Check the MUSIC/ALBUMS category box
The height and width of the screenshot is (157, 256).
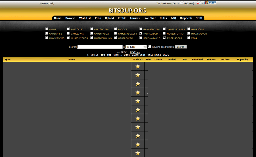(91, 38)
